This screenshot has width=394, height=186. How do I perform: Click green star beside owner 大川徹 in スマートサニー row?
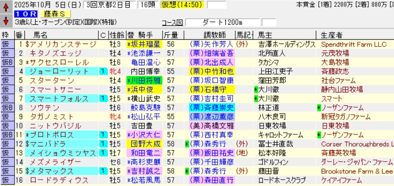[x=255, y=90]
